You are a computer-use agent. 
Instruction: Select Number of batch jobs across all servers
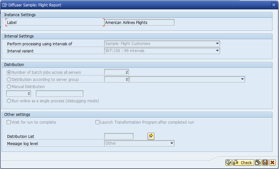pos(9,73)
